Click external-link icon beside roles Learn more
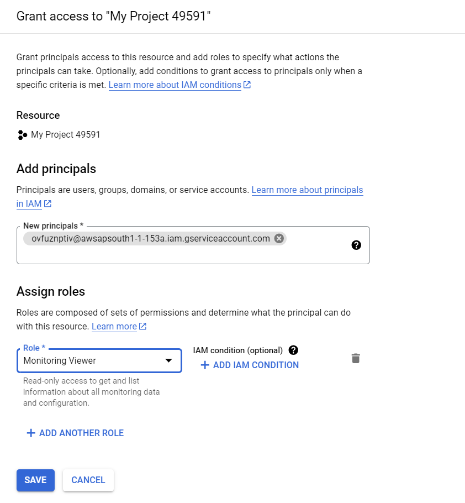Viewport: 465px width, 503px height. click(x=142, y=326)
